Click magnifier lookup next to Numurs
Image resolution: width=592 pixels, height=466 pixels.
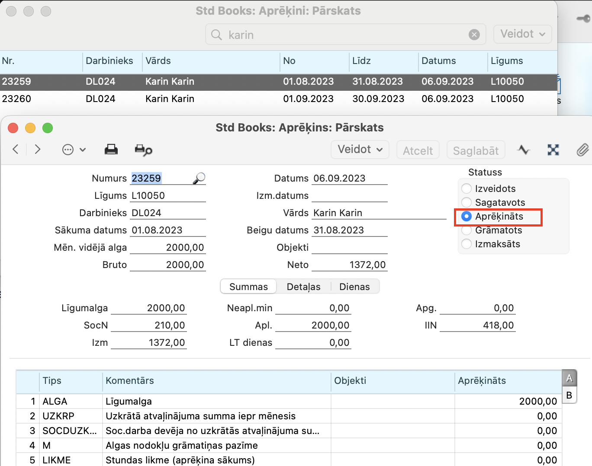click(199, 178)
